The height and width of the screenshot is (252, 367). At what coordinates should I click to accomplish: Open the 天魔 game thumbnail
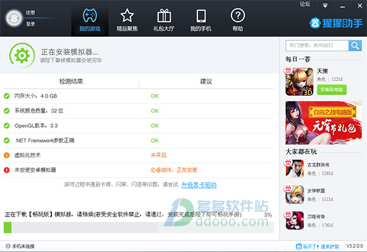[299, 82]
